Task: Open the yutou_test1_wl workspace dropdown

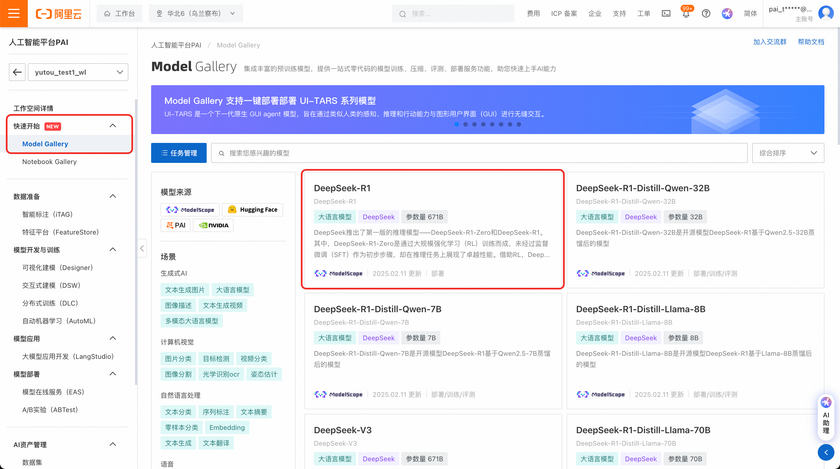Action: pos(78,72)
